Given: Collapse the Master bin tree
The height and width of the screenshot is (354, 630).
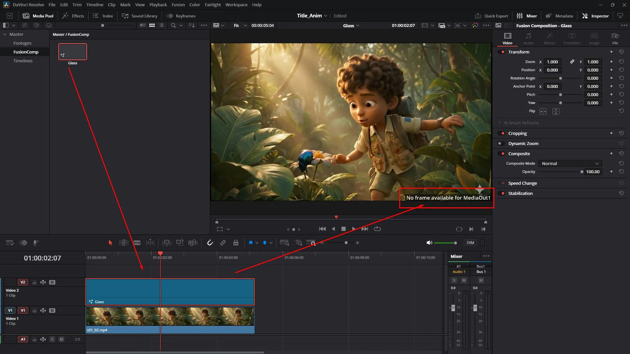Looking at the screenshot, I should 5,34.
